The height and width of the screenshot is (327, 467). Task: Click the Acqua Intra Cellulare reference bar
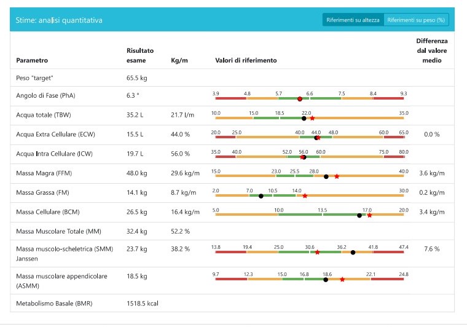pyautogui.click(x=310, y=157)
